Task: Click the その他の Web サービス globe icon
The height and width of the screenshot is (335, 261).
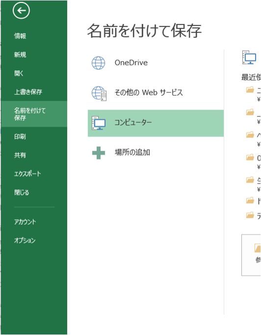Action: [99, 93]
